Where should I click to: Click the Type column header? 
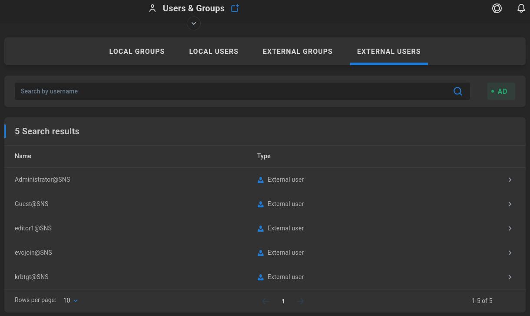(264, 156)
